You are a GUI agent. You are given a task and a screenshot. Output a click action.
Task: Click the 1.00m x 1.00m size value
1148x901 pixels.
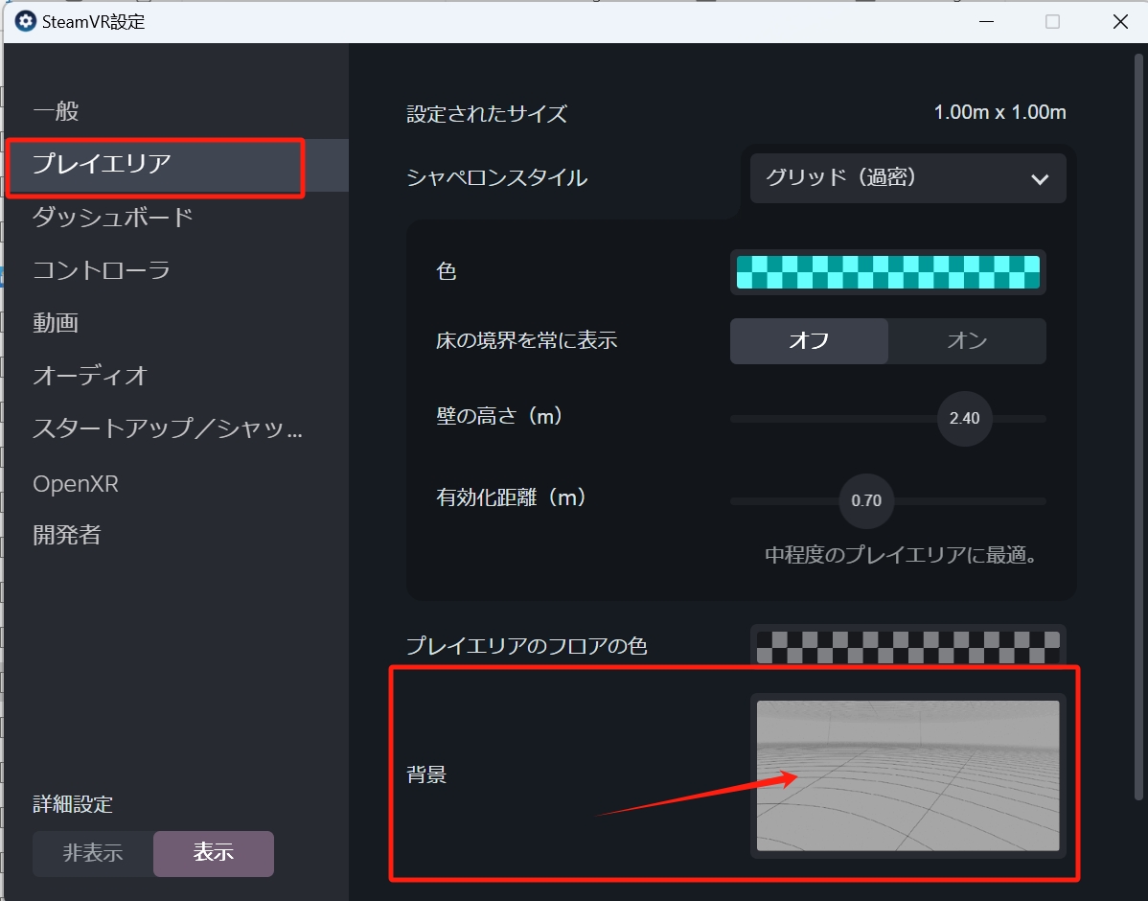coord(1000,112)
